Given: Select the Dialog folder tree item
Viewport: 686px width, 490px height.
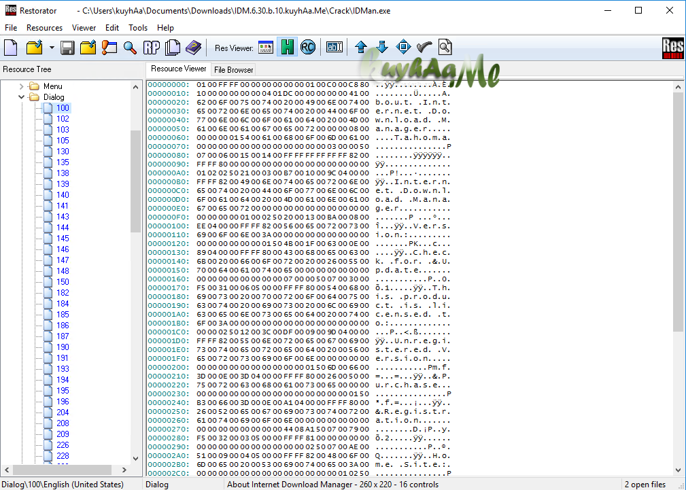Looking at the screenshot, I should [54, 97].
